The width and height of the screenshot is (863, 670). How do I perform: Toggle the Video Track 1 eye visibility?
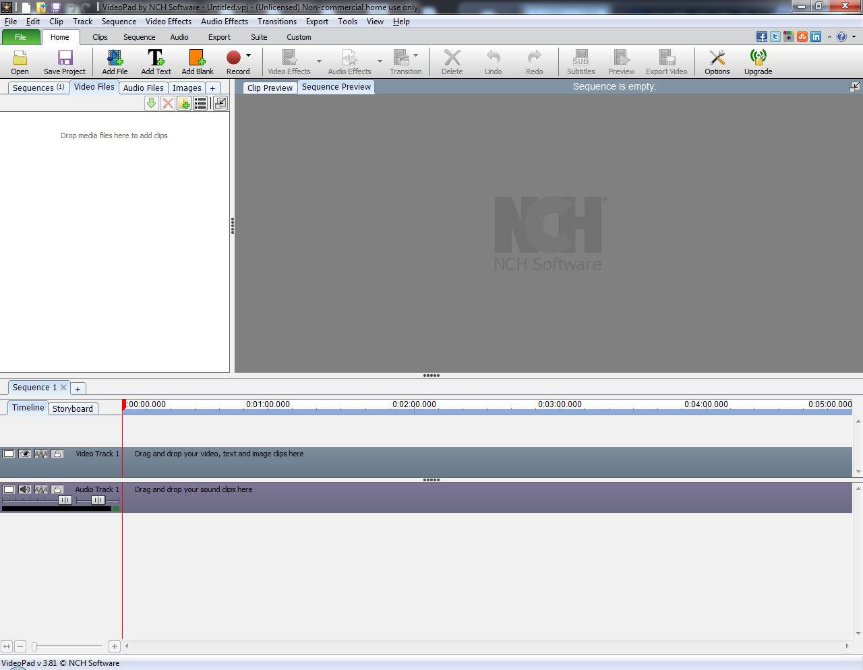(x=25, y=454)
